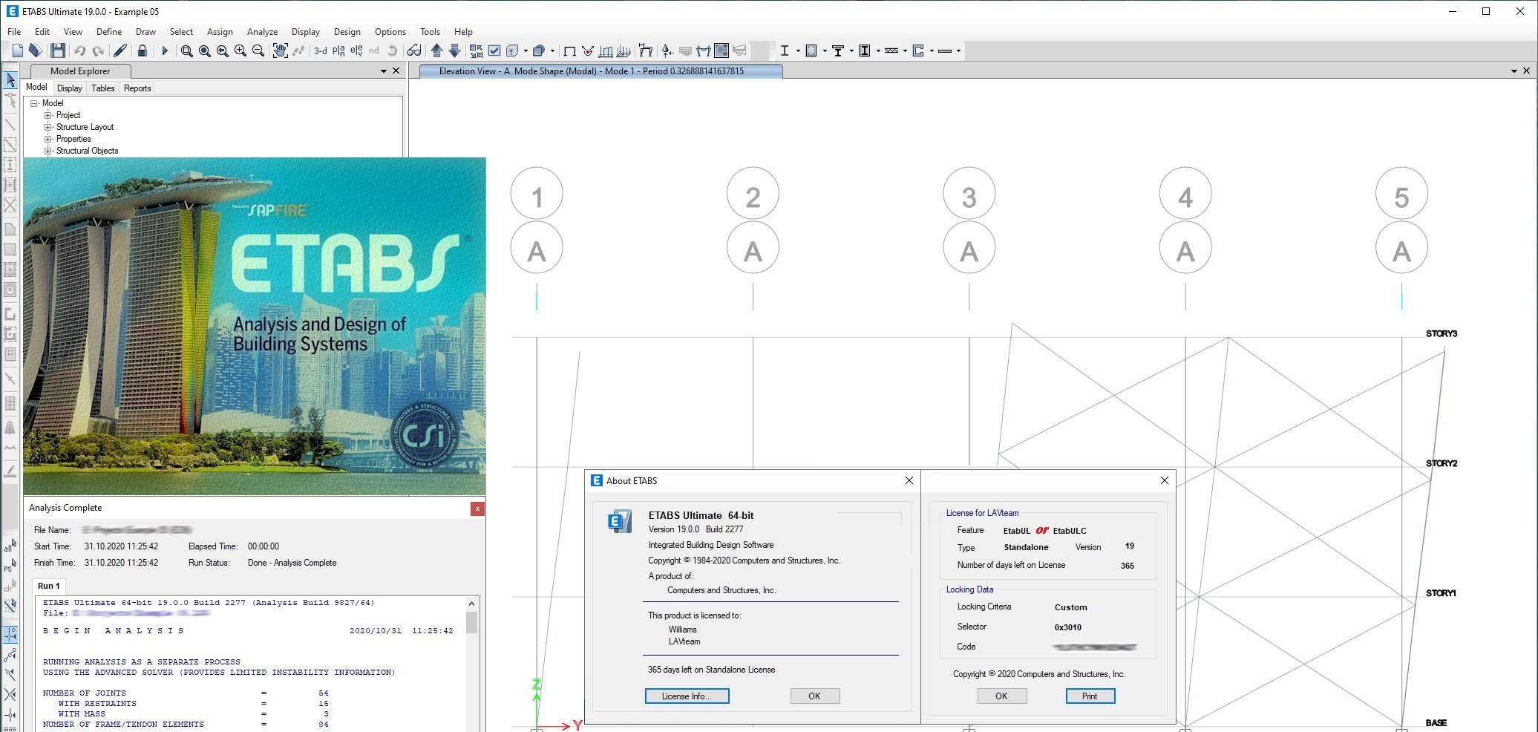Click the steel joist design icon
1538x732 pixels.
click(891, 51)
